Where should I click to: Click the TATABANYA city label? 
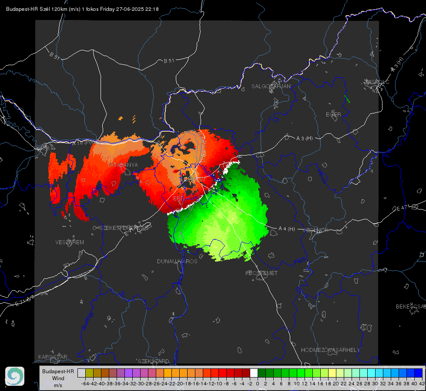click(123, 165)
